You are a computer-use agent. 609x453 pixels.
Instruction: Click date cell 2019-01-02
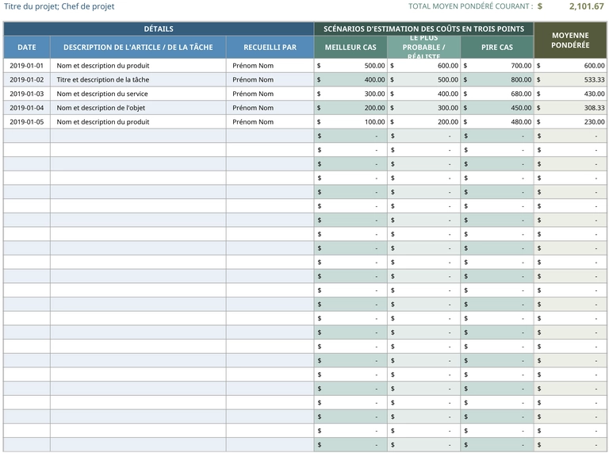[27, 79]
